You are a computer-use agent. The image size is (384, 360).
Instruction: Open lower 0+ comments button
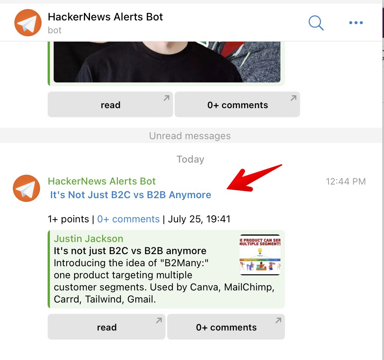coord(226,327)
